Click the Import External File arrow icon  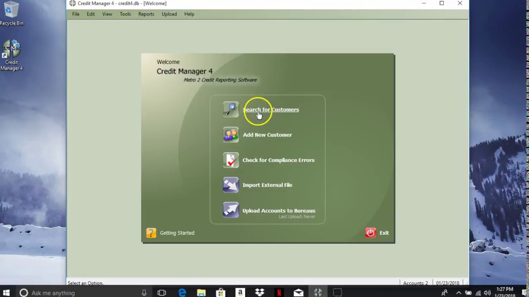point(231,185)
